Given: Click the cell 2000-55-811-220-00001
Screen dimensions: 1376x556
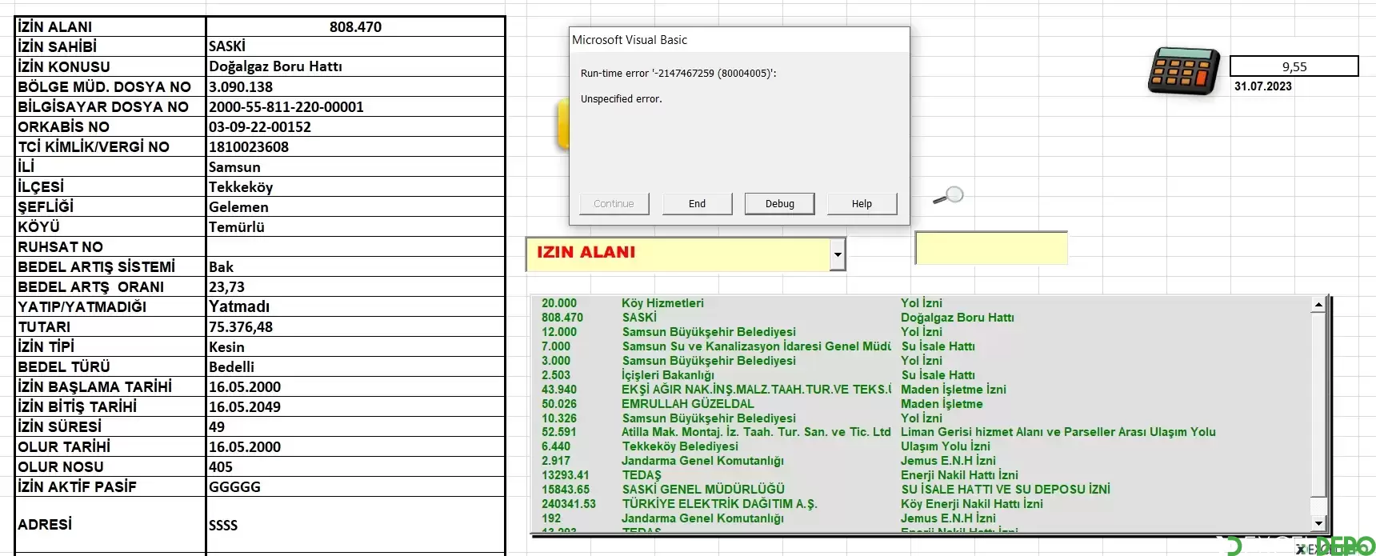Looking at the screenshot, I should pos(355,106).
